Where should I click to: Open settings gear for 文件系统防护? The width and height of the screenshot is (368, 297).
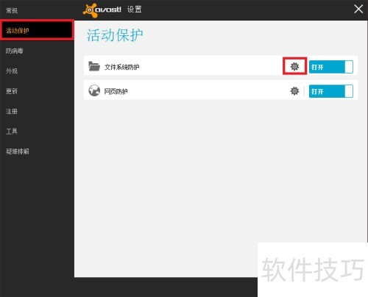tap(294, 66)
